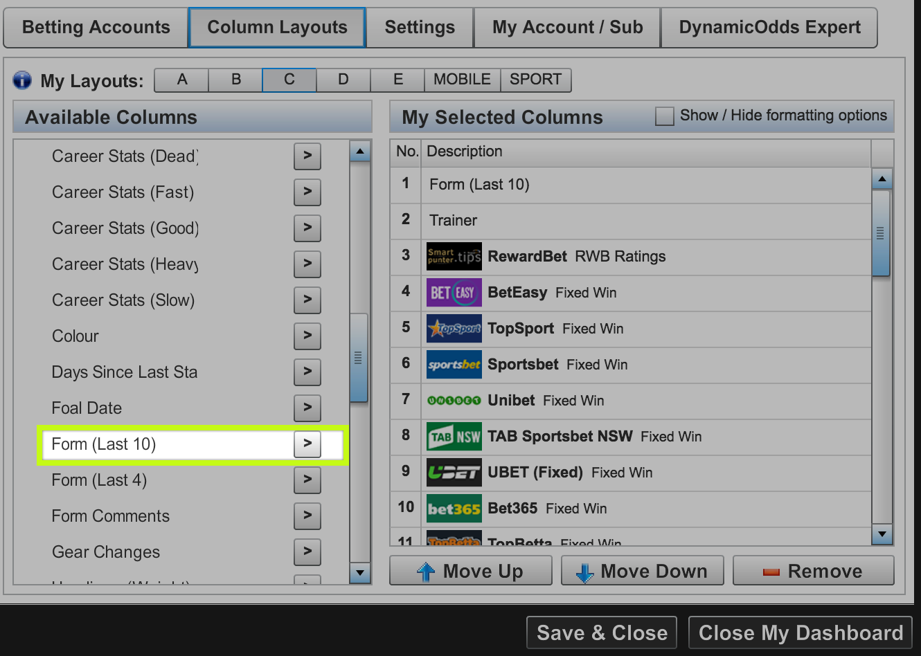Add Career Stats (Fast) with its arrow button
This screenshot has width=921, height=656.
point(307,192)
